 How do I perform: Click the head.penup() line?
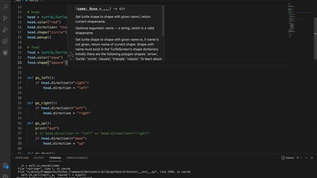[39, 38]
